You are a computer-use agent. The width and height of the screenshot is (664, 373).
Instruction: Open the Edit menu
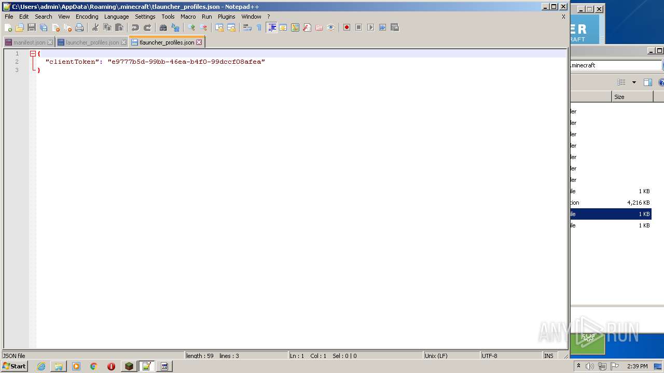24,17
